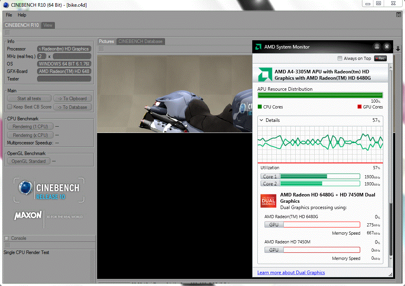Click the AMD APU processor logo icon

265,75
